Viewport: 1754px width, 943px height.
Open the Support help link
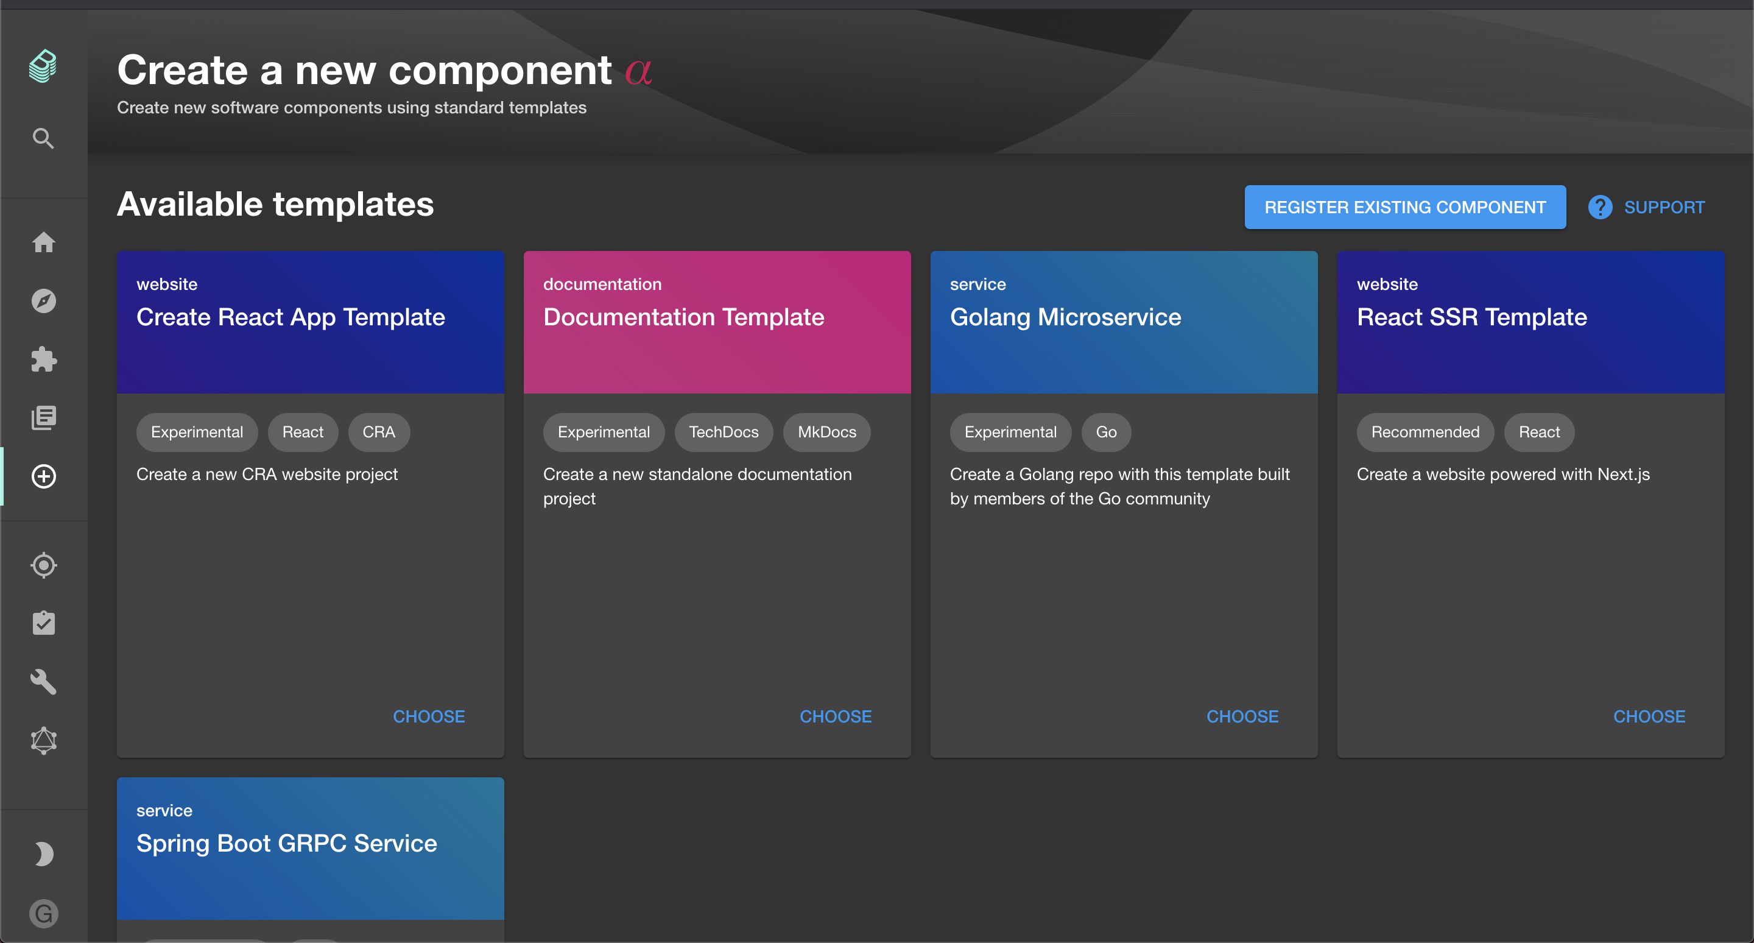point(1646,207)
